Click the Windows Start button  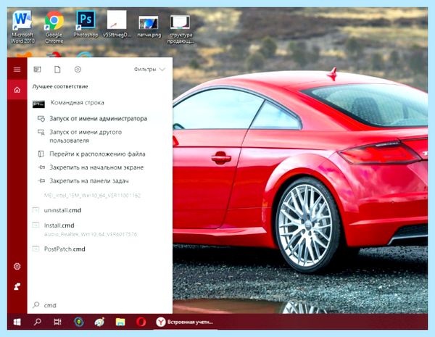point(17,322)
